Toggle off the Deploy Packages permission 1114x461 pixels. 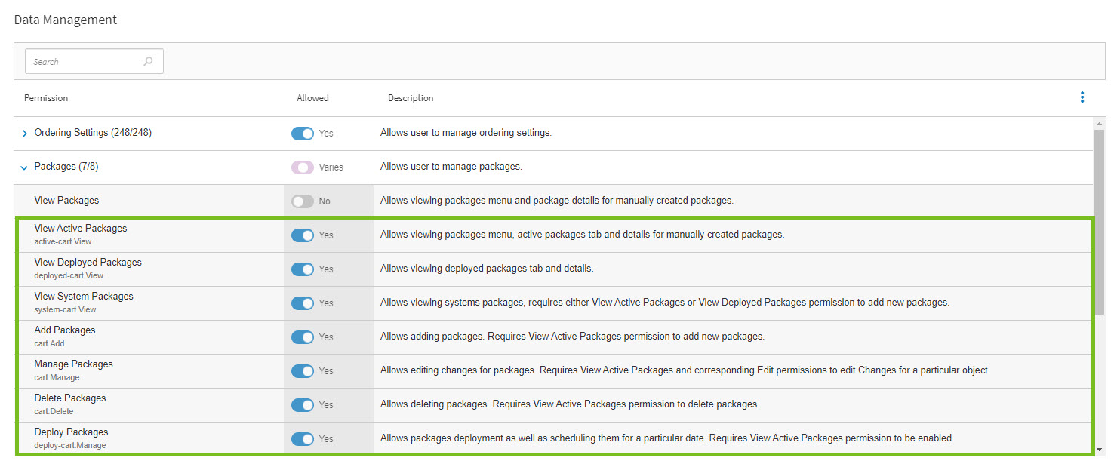(303, 438)
